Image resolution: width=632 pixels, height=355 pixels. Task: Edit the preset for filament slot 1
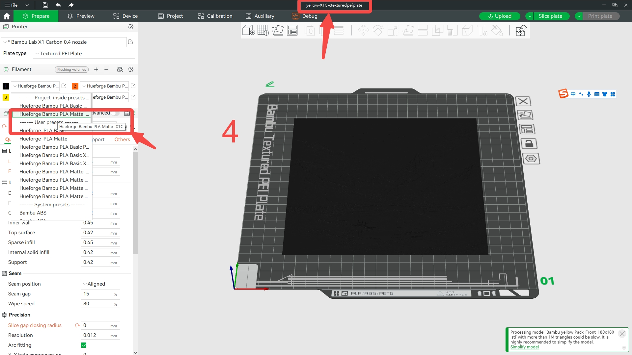pyautogui.click(x=64, y=86)
